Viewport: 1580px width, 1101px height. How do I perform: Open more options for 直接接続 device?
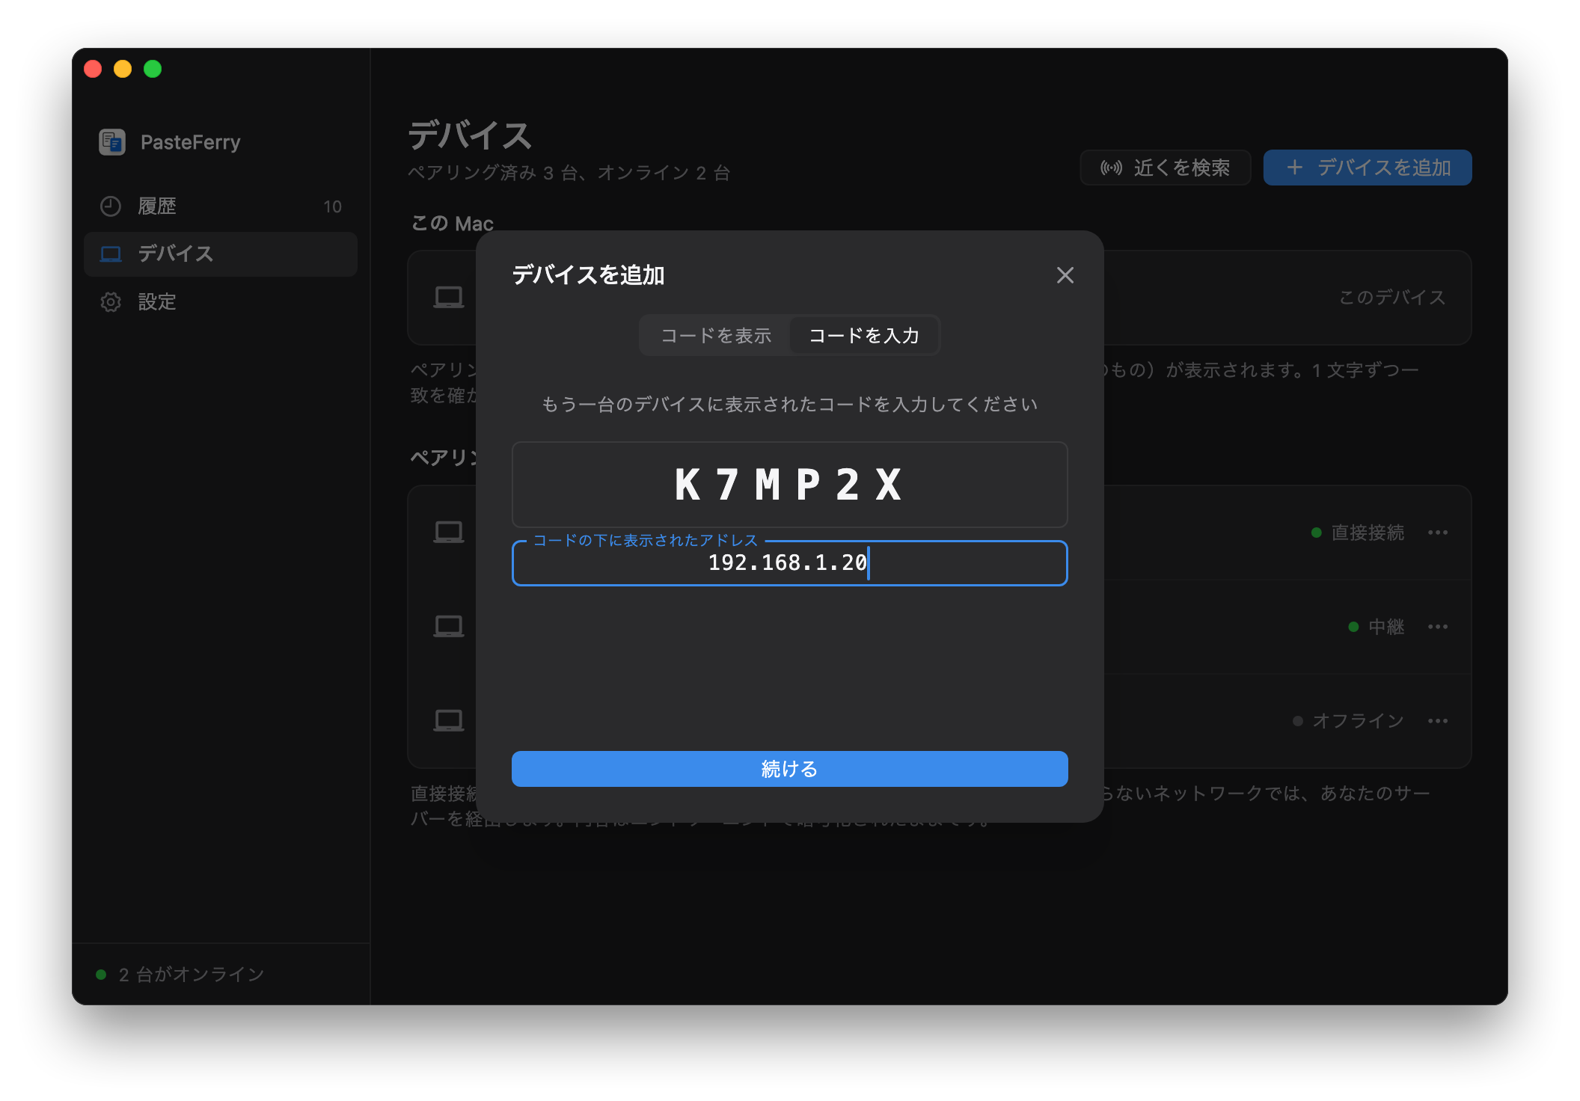[x=1437, y=533]
